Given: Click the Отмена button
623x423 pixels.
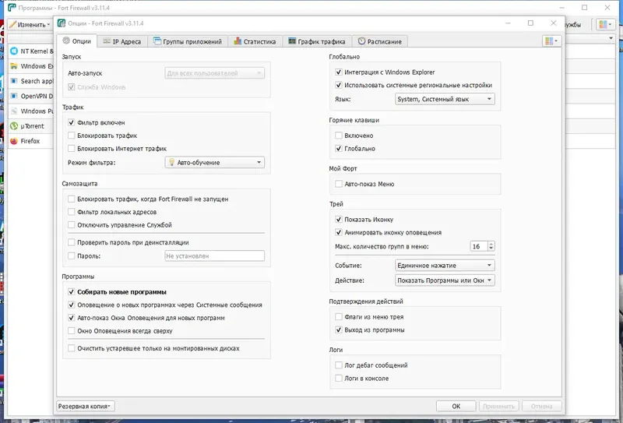Looking at the screenshot, I should [541, 407].
